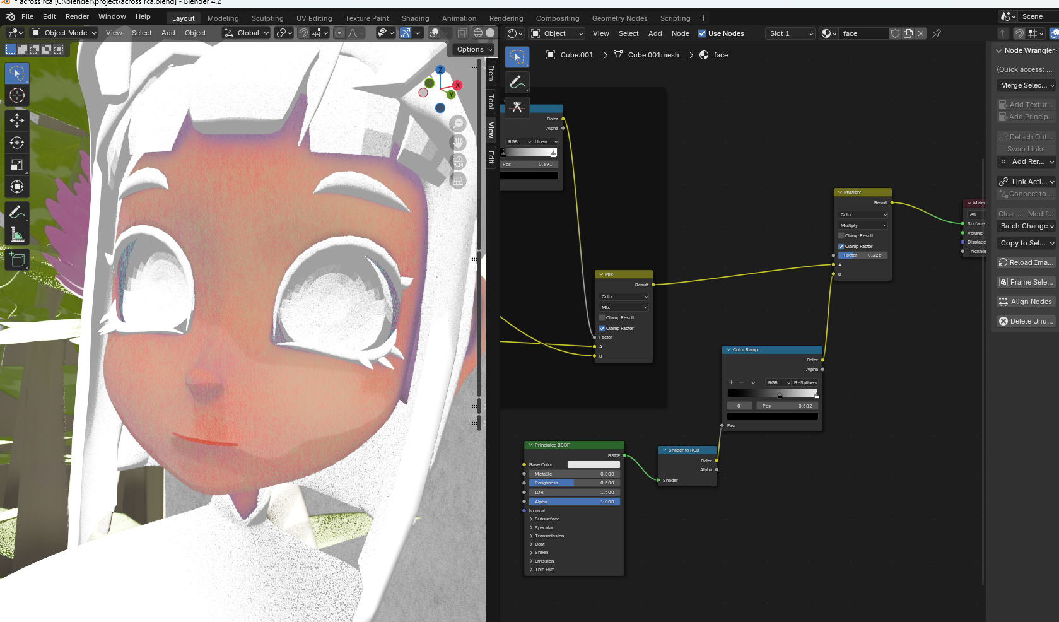Disable Clamp Factor in Multiply node
This screenshot has width=1059, height=622.
[841, 246]
